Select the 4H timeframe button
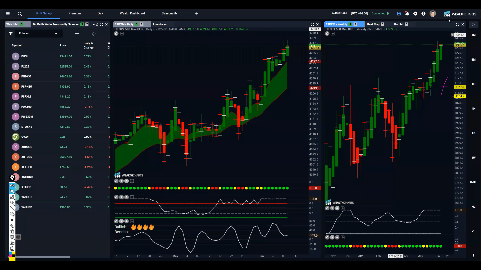Image resolution: width=481 pixels, height=270 pixels. click(x=473, y=109)
